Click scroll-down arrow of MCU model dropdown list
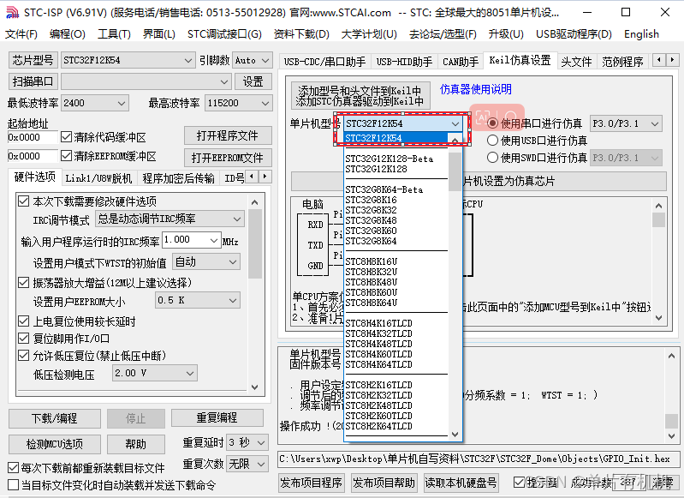Viewport: 684px width, 498px height. [455, 434]
